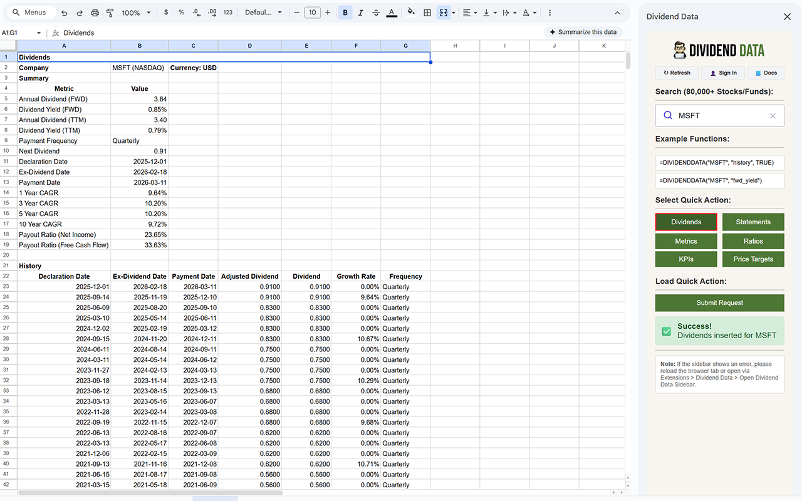Open the text color picker
Image resolution: width=802 pixels, height=501 pixels.
[x=392, y=13]
